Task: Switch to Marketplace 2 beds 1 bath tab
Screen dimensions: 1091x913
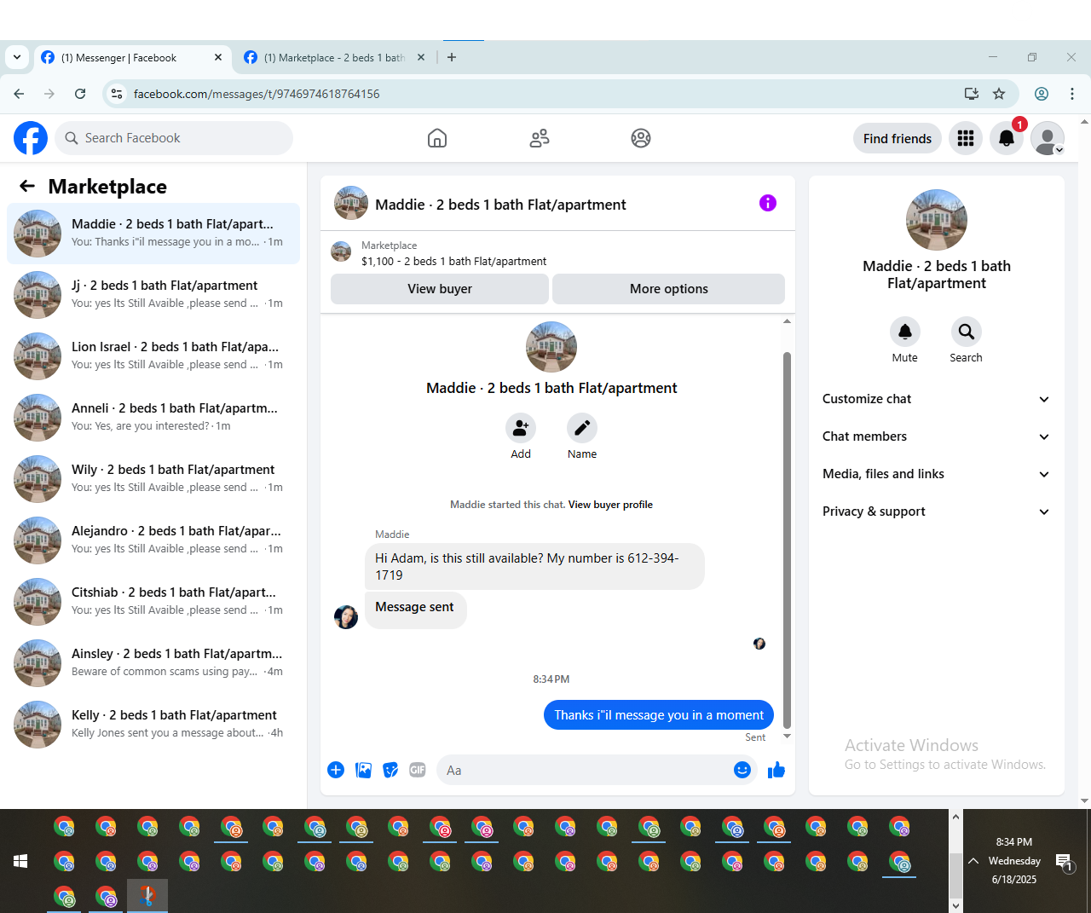Action: (334, 58)
